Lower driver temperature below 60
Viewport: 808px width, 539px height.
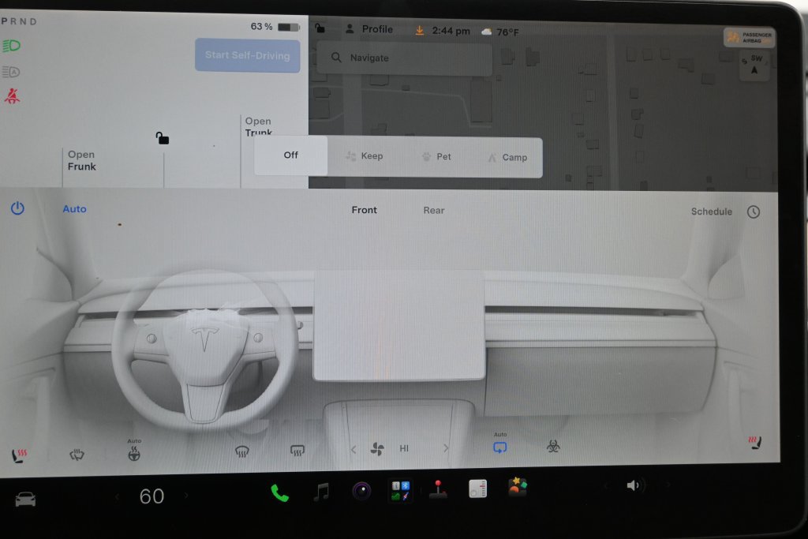118,496
